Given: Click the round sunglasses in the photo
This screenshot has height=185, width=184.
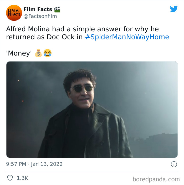Looking at the screenshot, I should (82, 88).
